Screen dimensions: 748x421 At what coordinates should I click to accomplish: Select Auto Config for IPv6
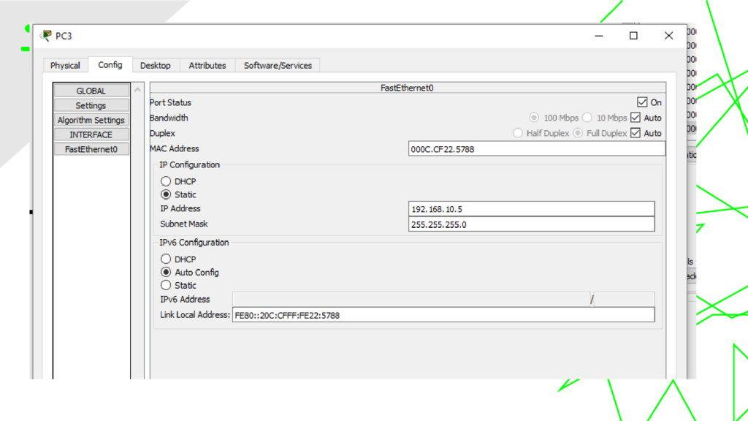166,272
